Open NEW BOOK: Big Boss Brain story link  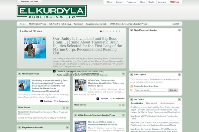[43, 113]
